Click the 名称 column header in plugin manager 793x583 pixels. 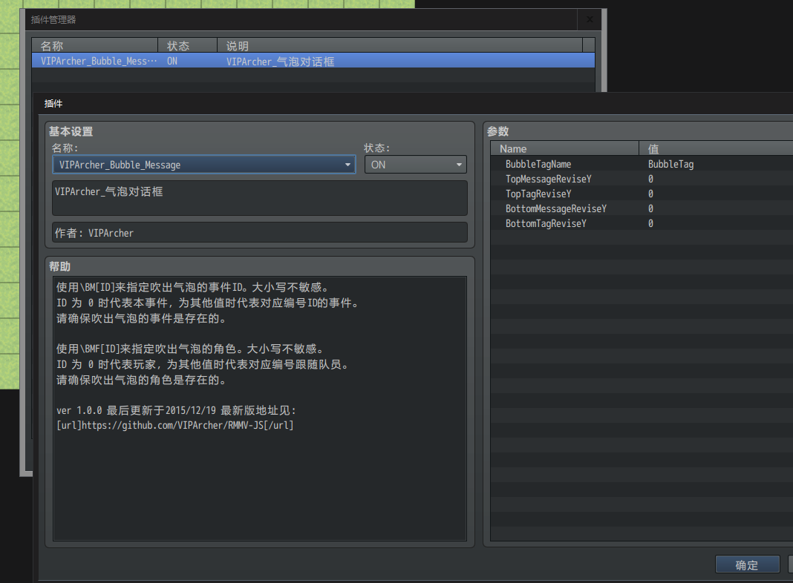(94, 45)
